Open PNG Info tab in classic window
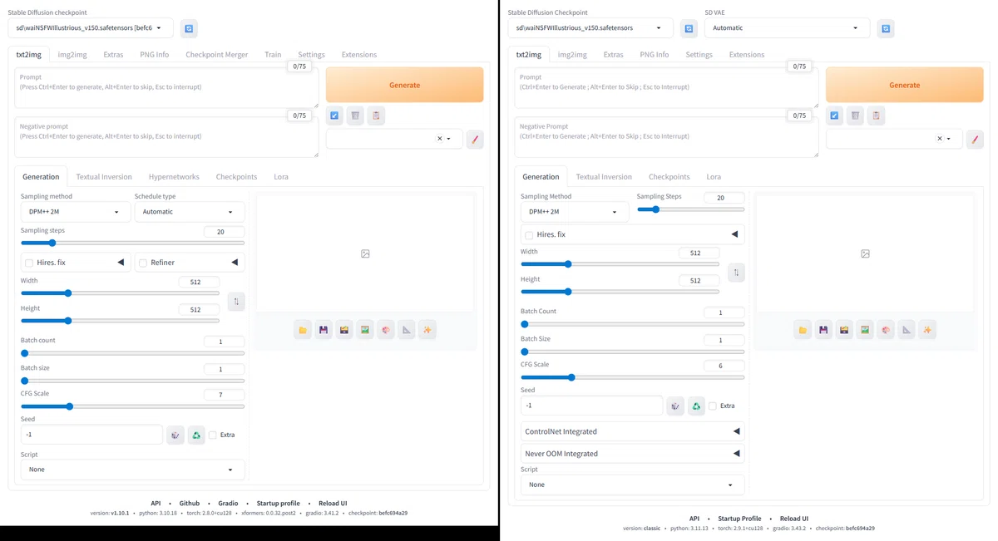Image resolution: width=998 pixels, height=541 pixels. (x=655, y=55)
